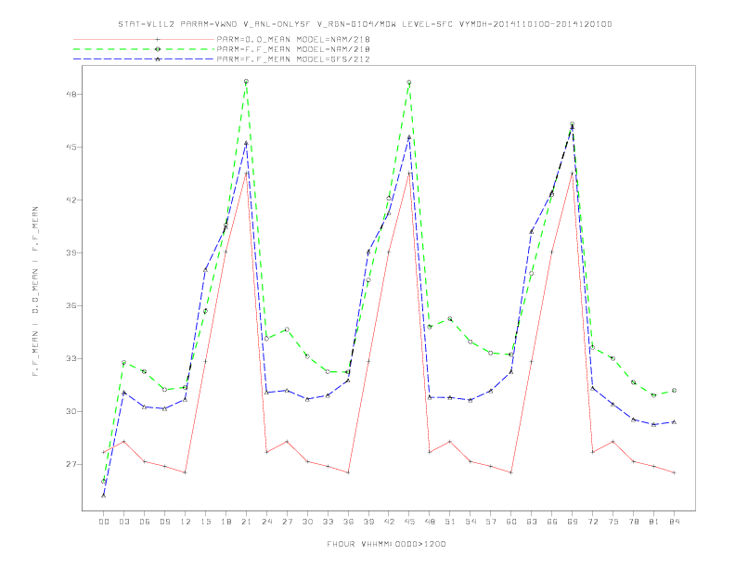This screenshot has width=735, height=568.
Task: Click x-axis tick label 51
Action: 450,522
